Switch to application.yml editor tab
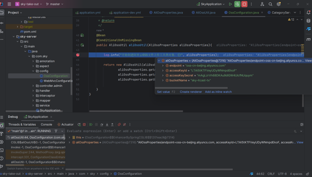The image size is (312, 177). [x=88, y=12]
